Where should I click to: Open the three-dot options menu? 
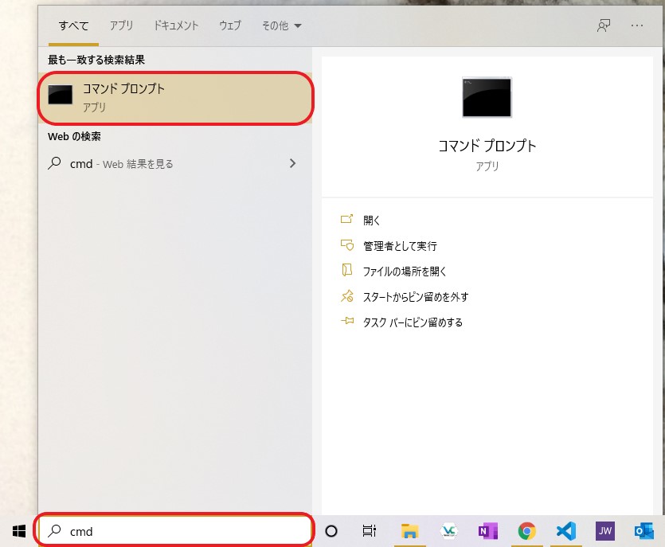click(637, 25)
